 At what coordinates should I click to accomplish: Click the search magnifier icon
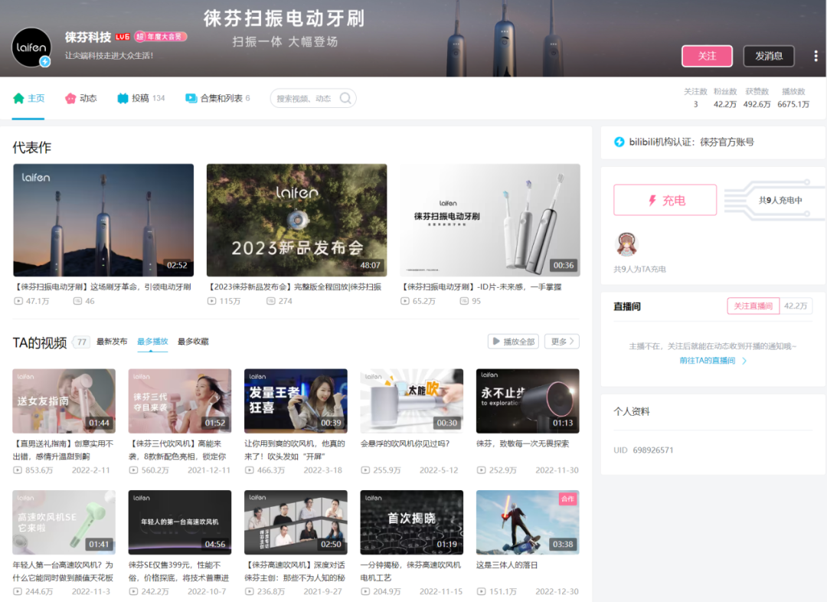click(345, 98)
